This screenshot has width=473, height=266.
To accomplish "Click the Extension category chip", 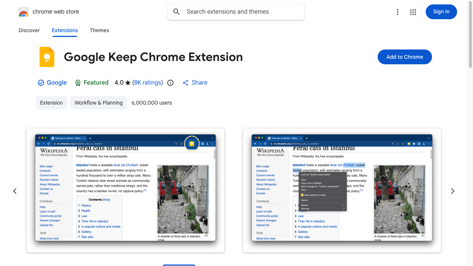I will (x=51, y=103).
